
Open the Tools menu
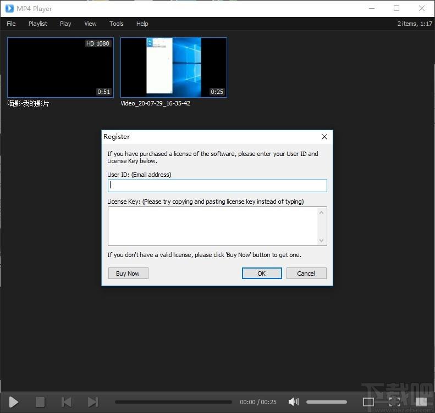pyautogui.click(x=116, y=24)
